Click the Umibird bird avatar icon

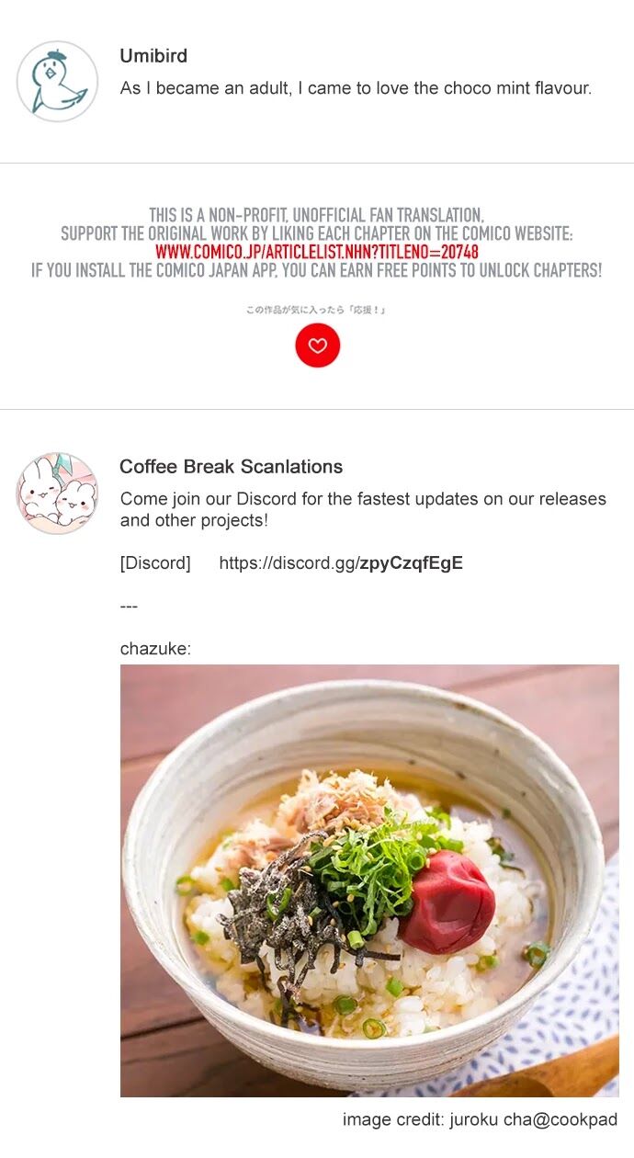click(x=57, y=81)
